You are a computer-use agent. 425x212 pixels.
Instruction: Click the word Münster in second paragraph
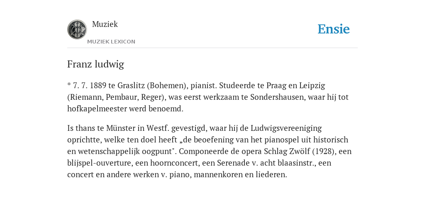121,128
